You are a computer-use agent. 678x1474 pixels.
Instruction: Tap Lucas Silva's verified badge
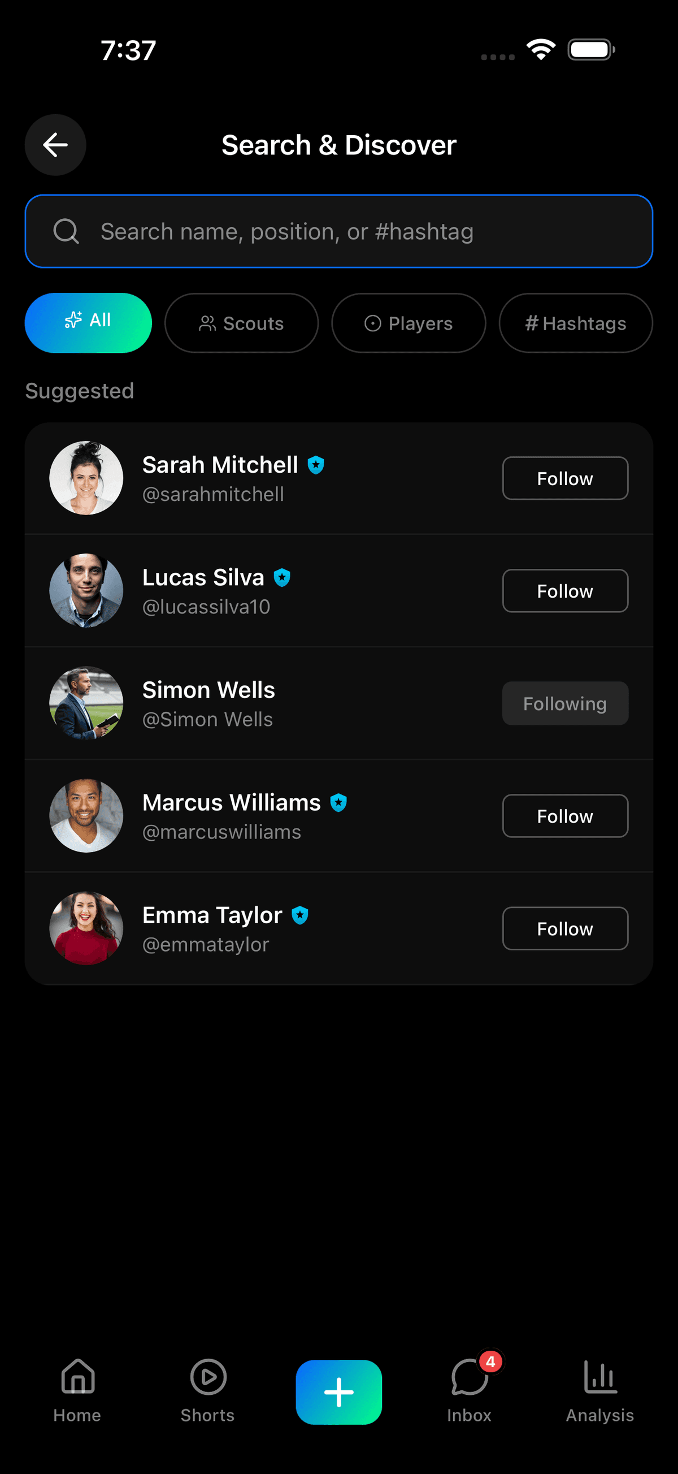[x=282, y=578]
